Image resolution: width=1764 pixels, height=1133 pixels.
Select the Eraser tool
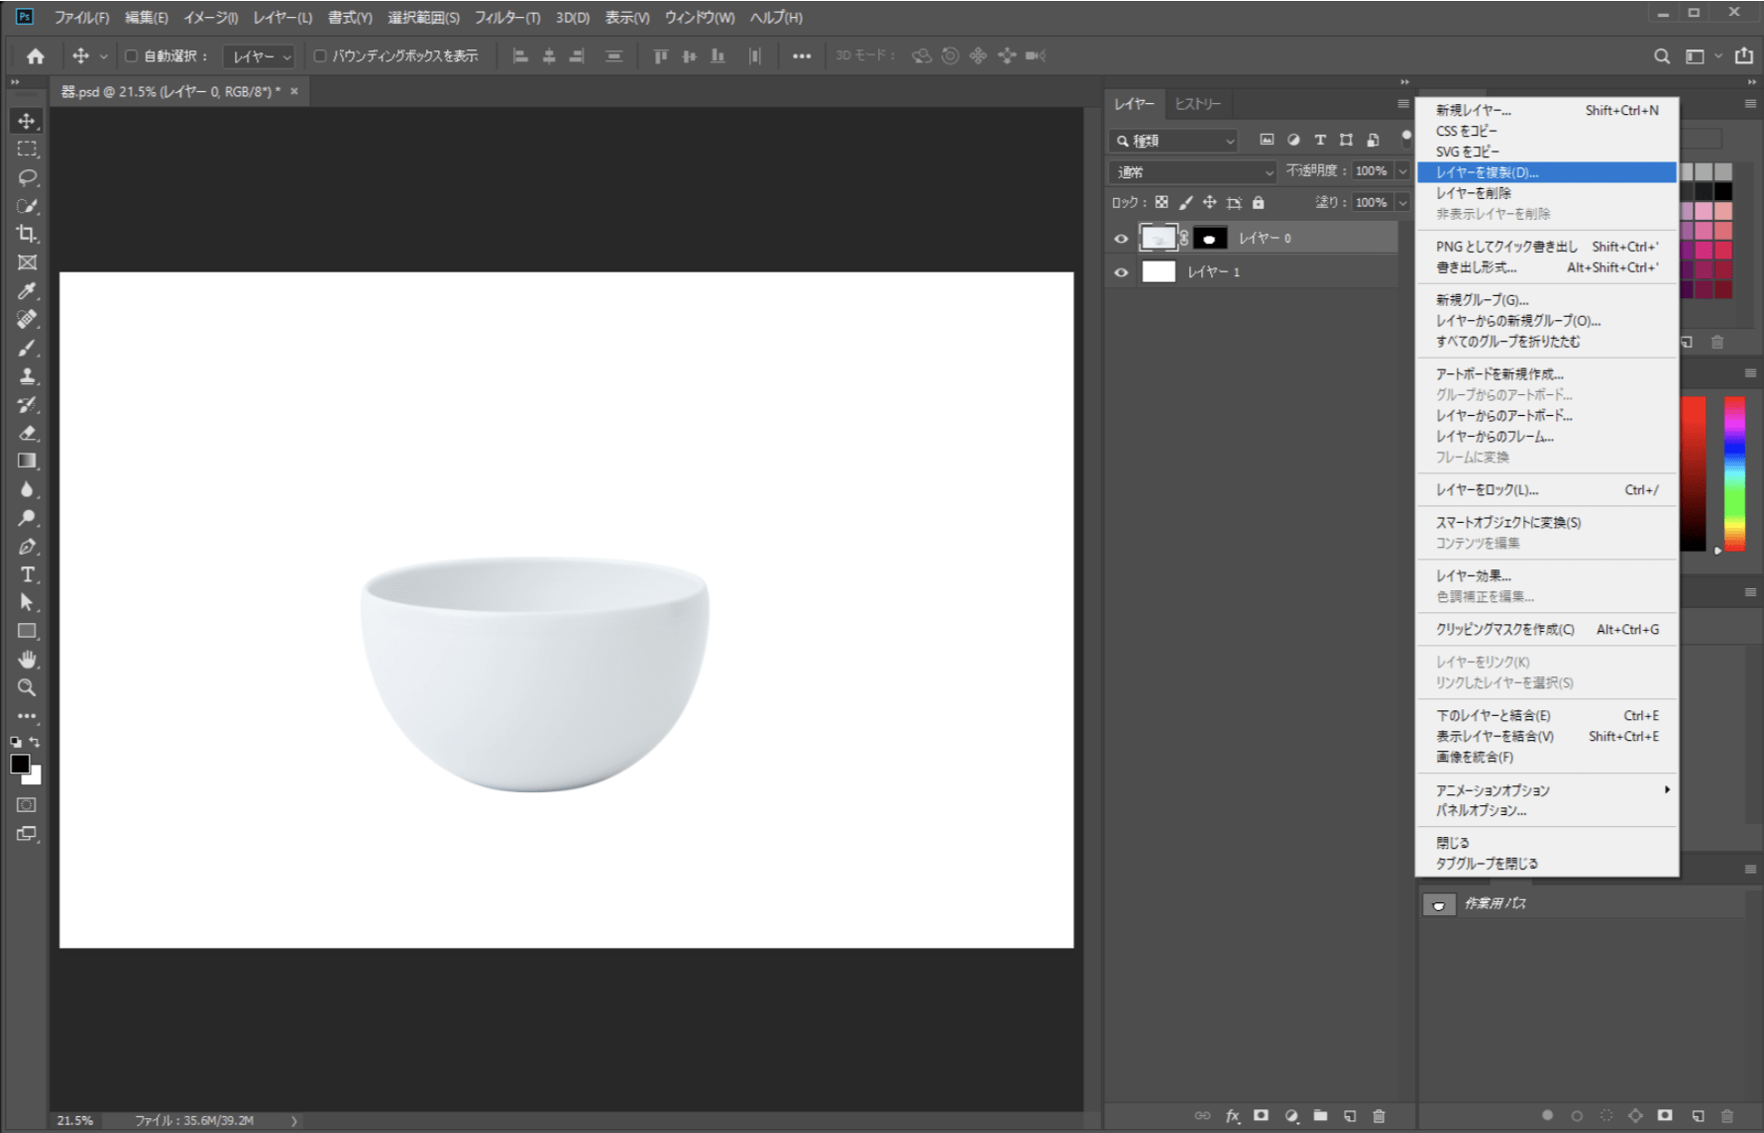tap(27, 433)
